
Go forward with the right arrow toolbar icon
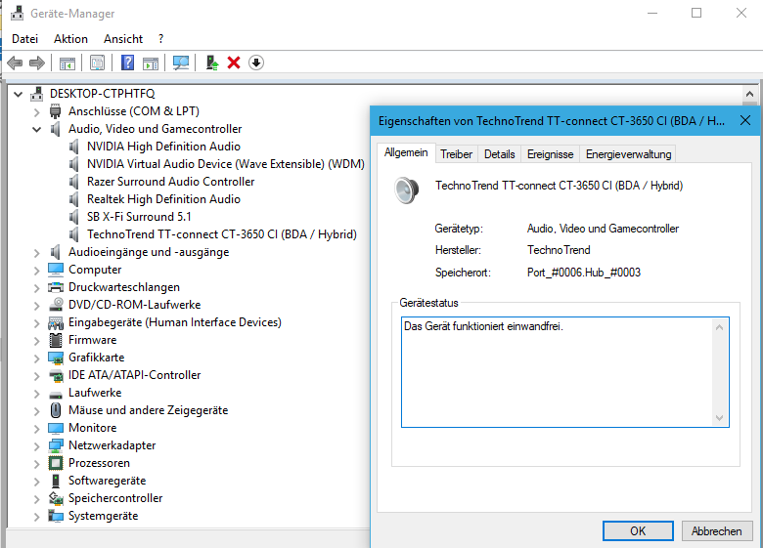pos(37,63)
